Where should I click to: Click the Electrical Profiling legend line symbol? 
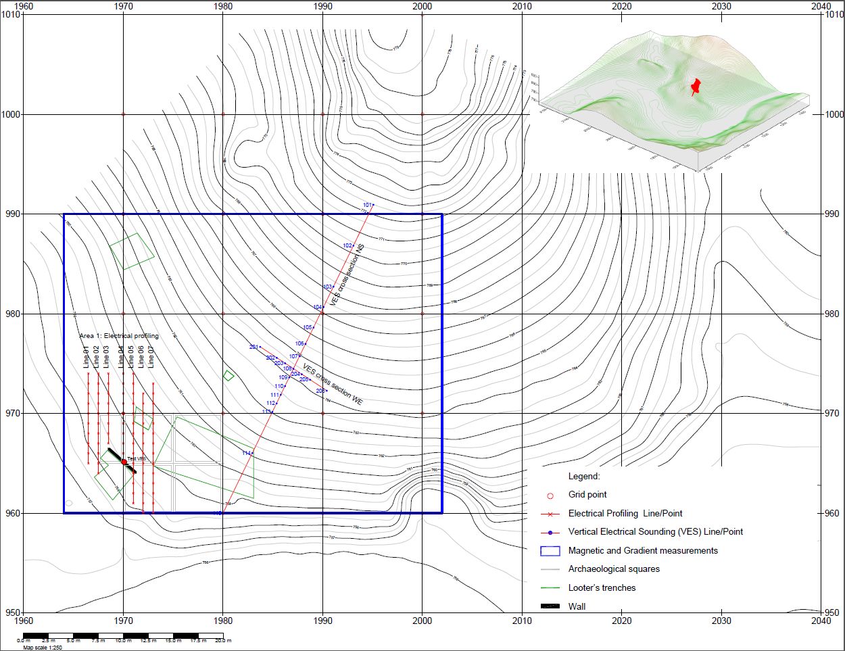[550, 514]
